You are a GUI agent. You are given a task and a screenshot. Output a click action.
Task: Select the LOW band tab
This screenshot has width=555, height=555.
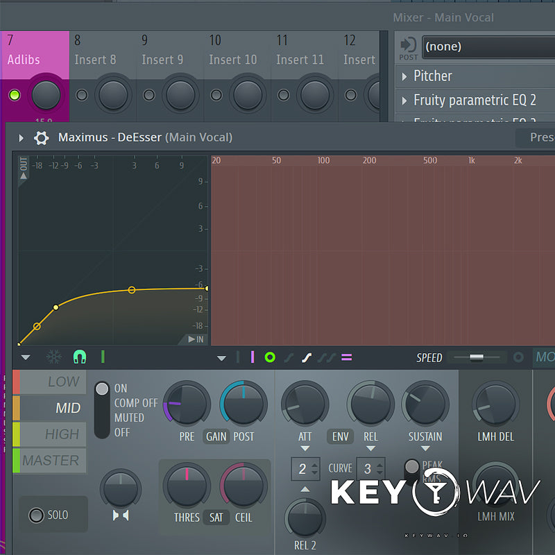tap(49, 382)
